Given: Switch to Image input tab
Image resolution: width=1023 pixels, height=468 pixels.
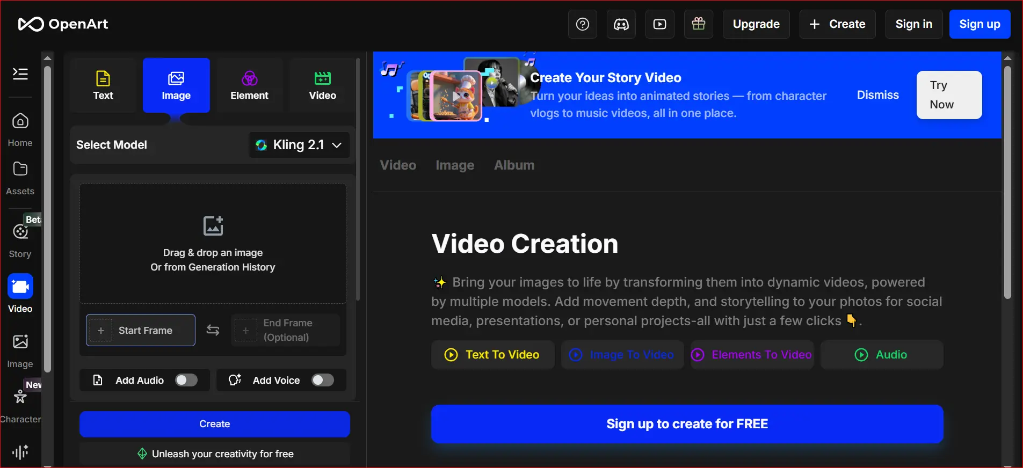Looking at the screenshot, I should coord(176,85).
